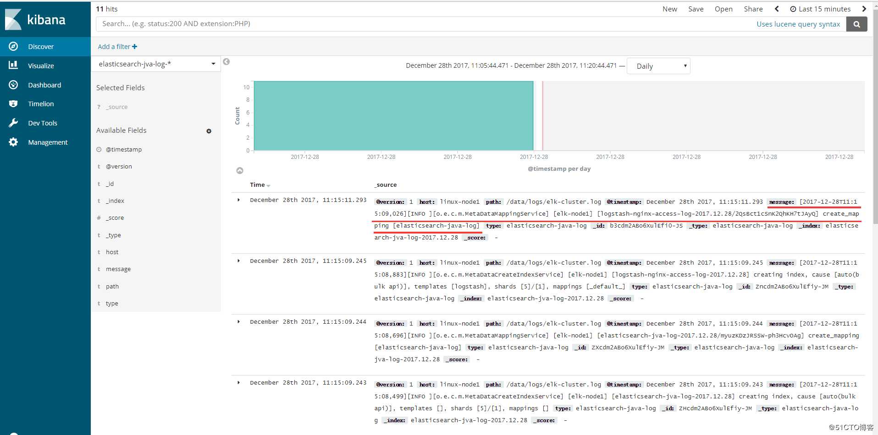Image resolution: width=878 pixels, height=435 pixels.
Task: Open Timelion icon in sidebar
Action: coord(13,104)
